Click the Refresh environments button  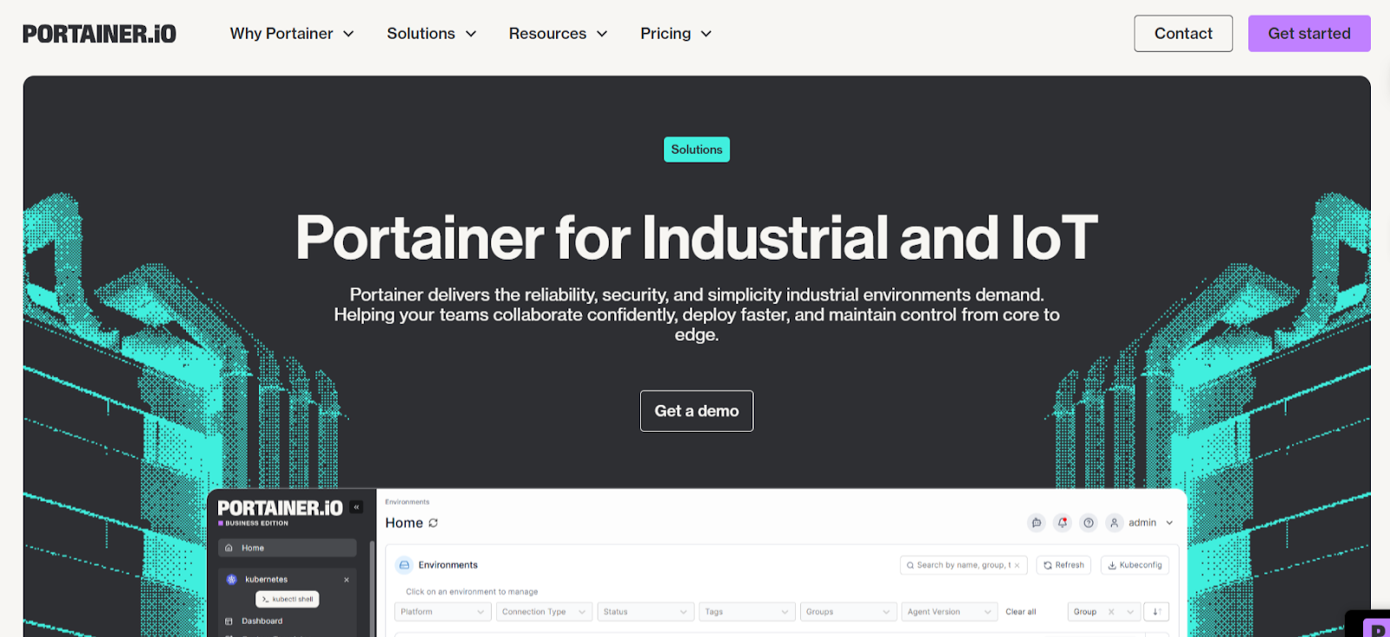tap(1063, 565)
